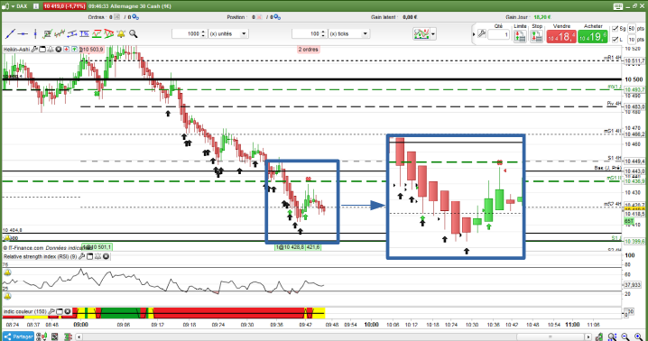Select the trend line drawing tool

pyautogui.click(x=10, y=34)
